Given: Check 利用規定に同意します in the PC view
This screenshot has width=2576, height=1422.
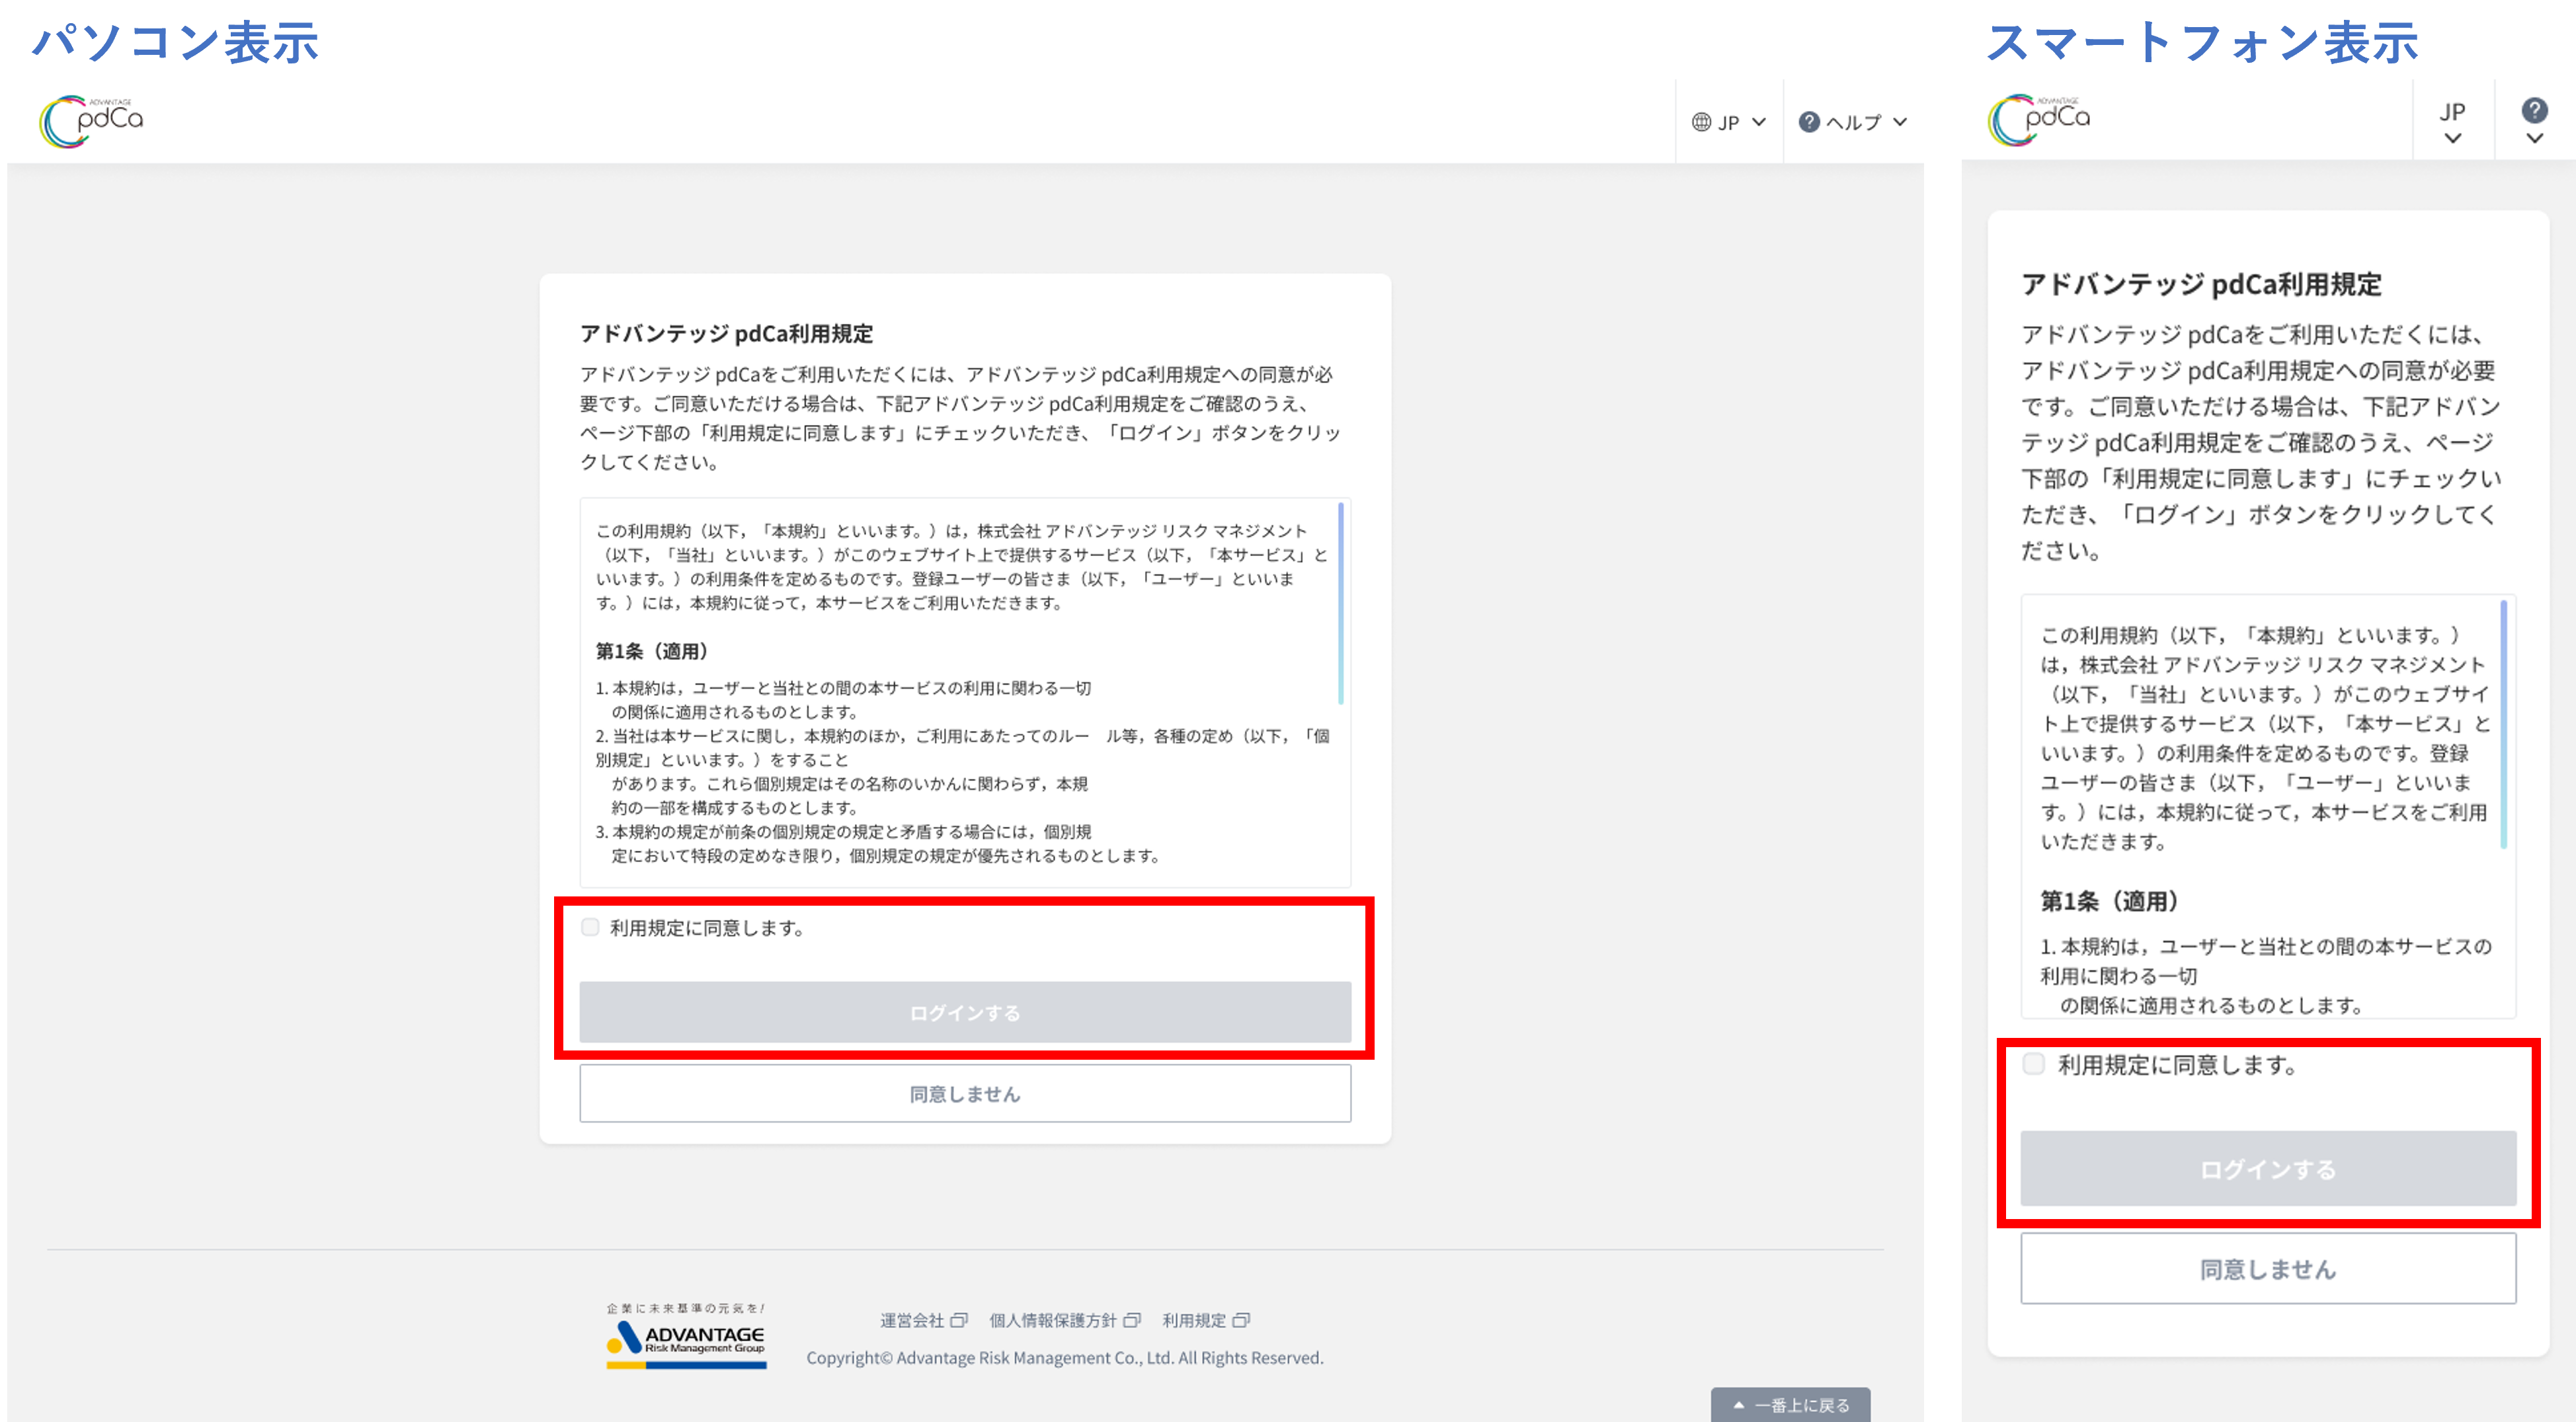Looking at the screenshot, I should [590, 927].
